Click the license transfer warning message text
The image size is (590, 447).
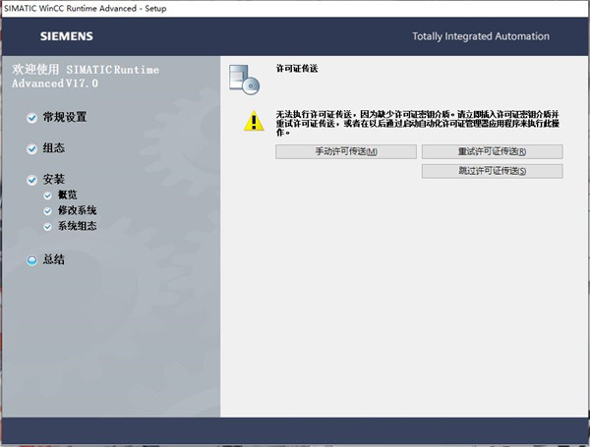click(x=418, y=124)
